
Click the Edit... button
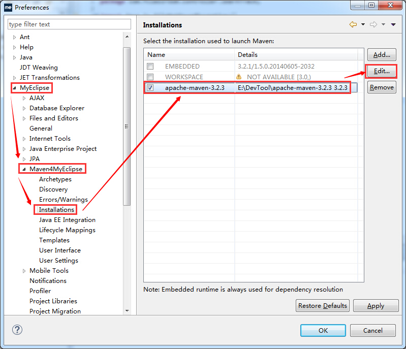pos(382,71)
